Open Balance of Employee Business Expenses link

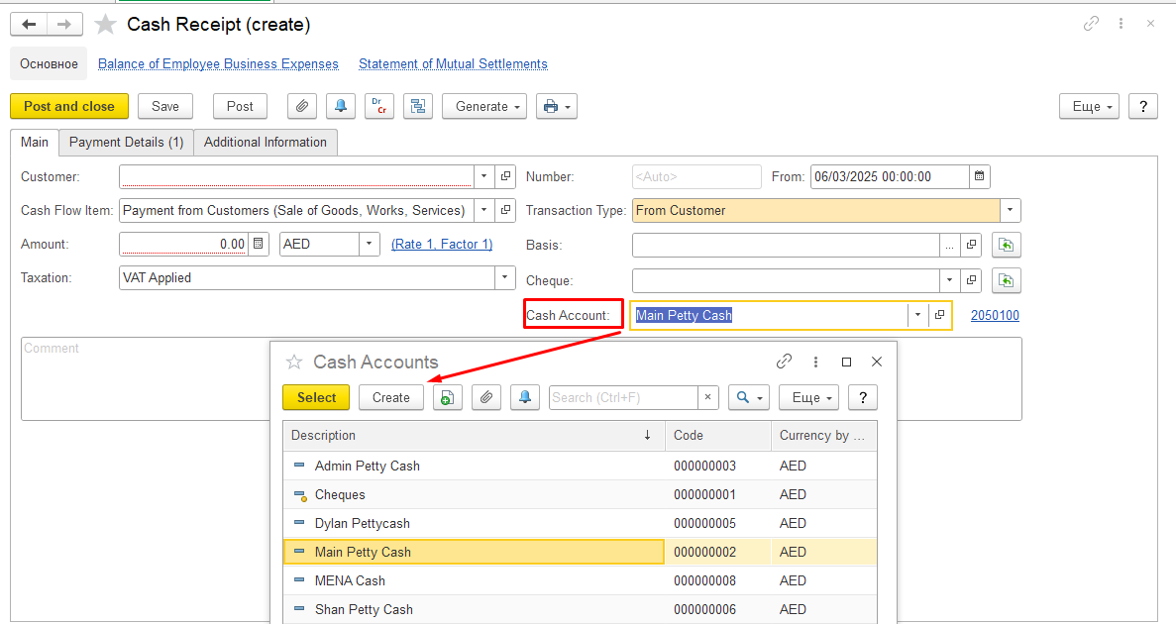click(218, 63)
